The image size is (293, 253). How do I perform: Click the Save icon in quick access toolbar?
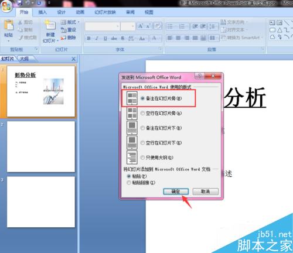(x=20, y=2)
